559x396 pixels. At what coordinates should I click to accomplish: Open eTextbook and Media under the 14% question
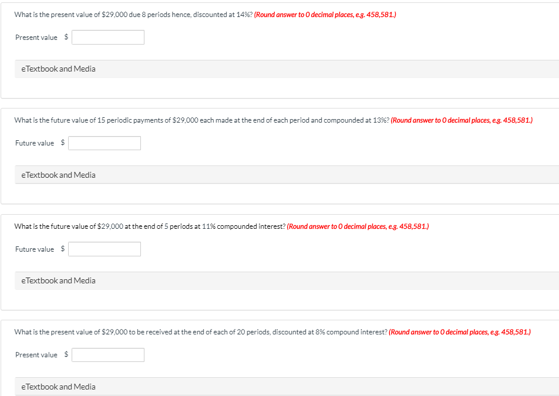pos(287,69)
